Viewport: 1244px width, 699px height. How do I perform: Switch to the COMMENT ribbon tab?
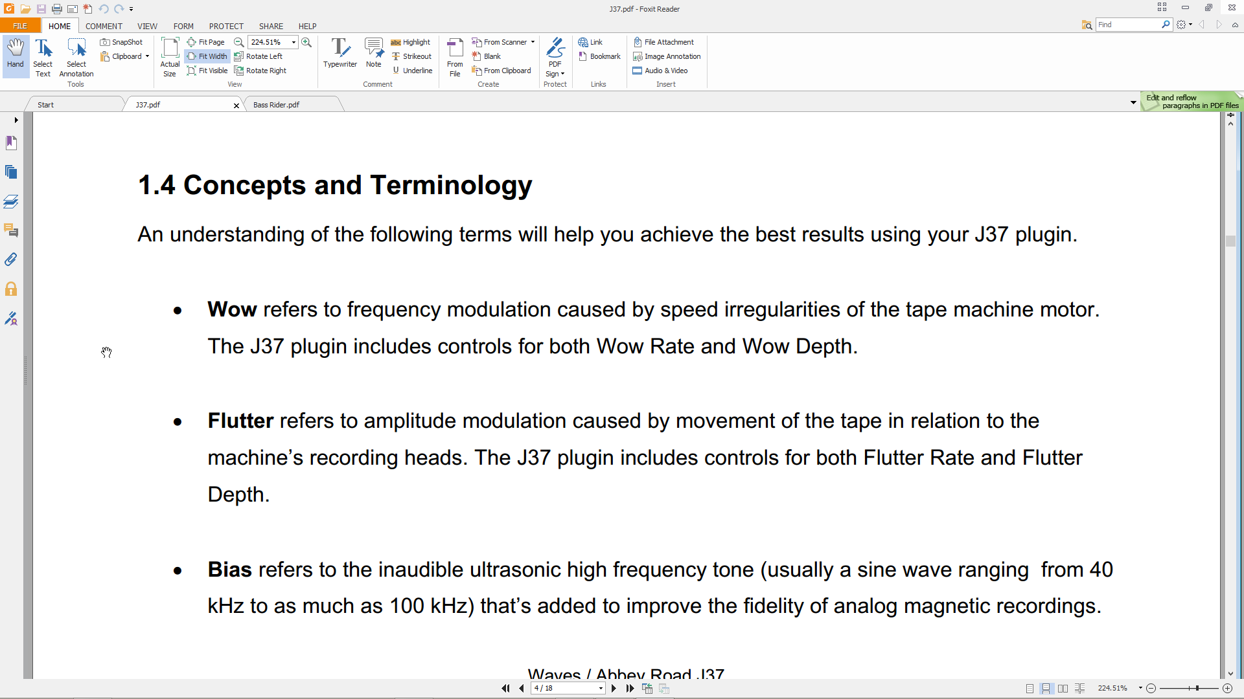[104, 26]
